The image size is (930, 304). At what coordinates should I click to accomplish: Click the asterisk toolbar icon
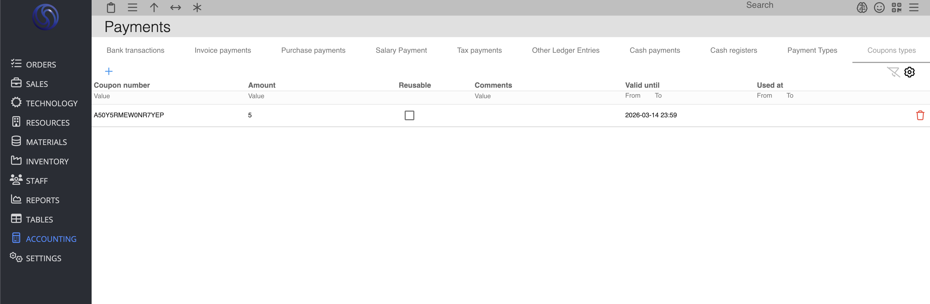[197, 8]
